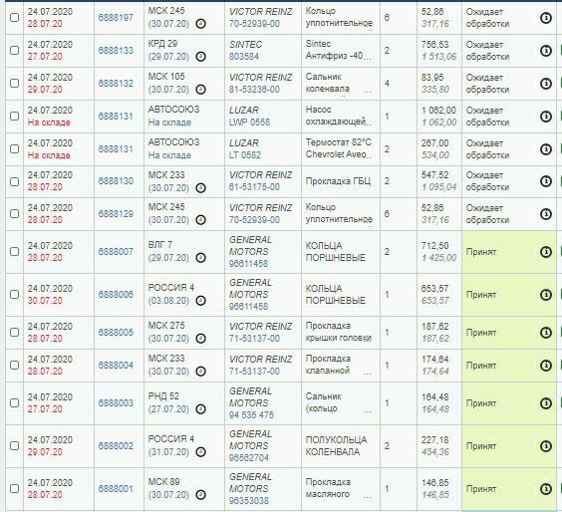Open info icon for order 6888132
Image resolution: width=562 pixels, height=512 pixels.
point(545,84)
